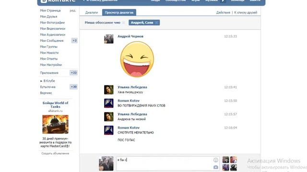Click the +30 badge next to Бутылочка
This screenshot has width=307, height=172.
tap(73, 87)
